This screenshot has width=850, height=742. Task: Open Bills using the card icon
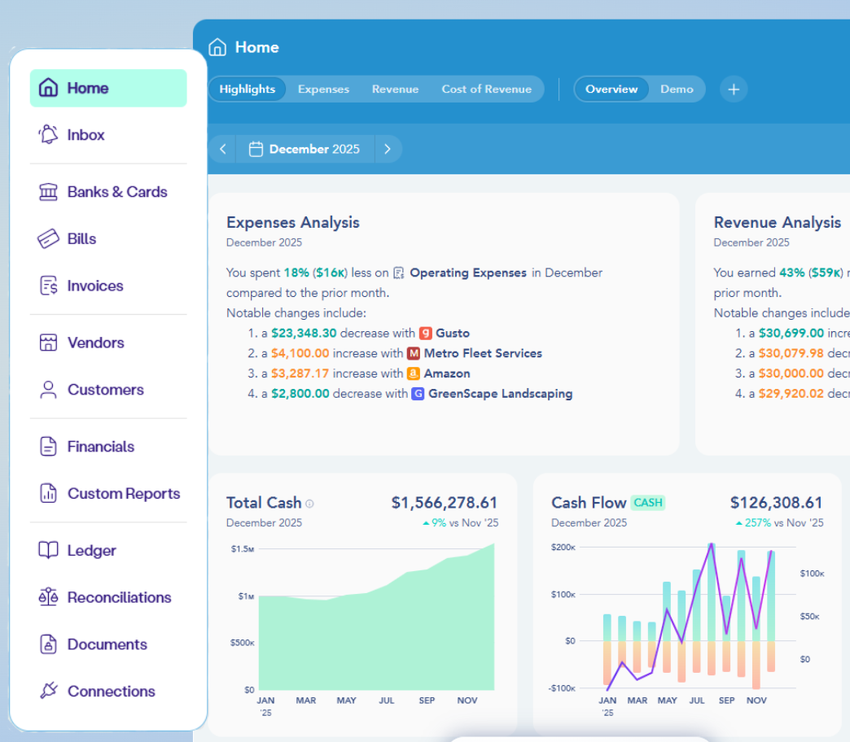pos(47,238)
